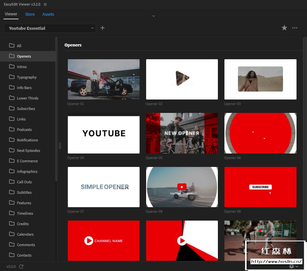Pick the Opener 05 New Opener thumbnail

(x=182, y=133)
